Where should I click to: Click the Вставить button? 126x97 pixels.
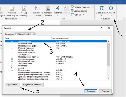pos(91,91)
